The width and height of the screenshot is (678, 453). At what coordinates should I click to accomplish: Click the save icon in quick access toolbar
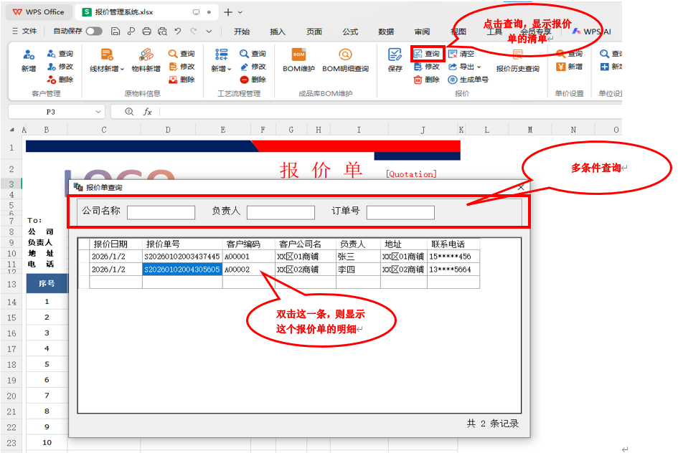tap(116, 31)
